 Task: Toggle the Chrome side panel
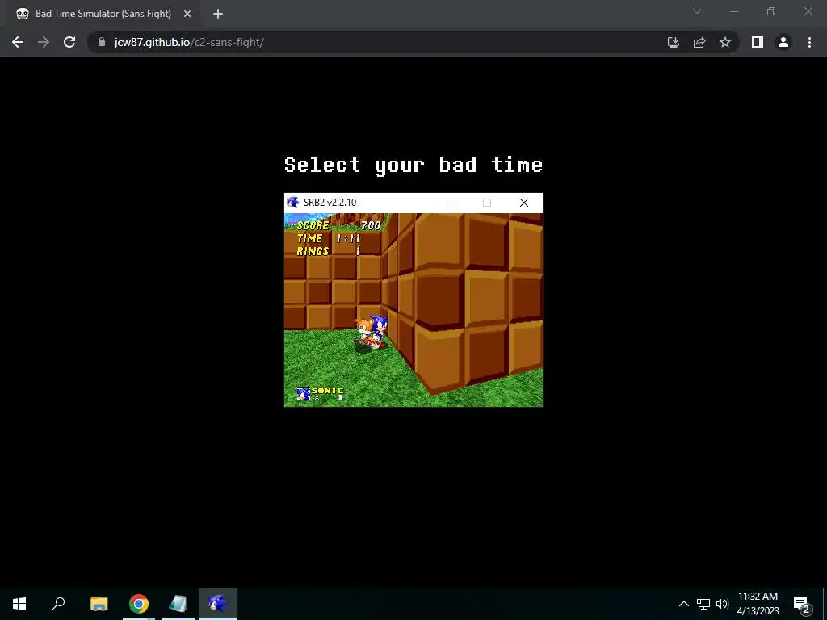pos(758,42)
